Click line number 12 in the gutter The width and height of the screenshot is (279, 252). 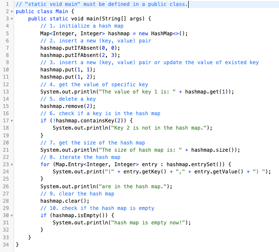click(x=5, y=85)
